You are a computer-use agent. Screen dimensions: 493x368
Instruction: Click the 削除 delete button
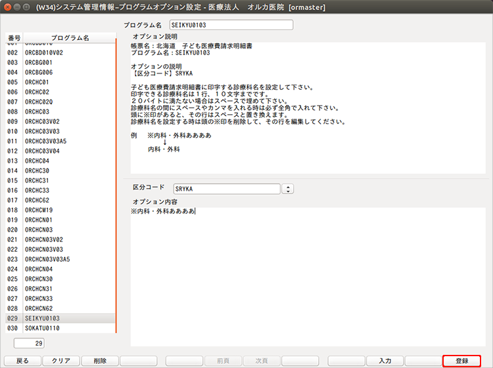point(100,361)
